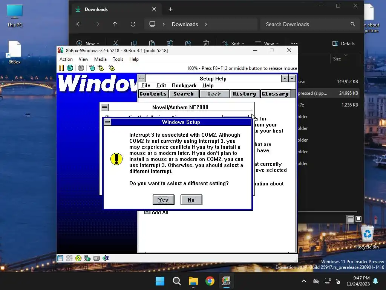The height and width of the screenshot is (290, 386).
Task: Open the 86Box Media menu
Action: point(100,59)
